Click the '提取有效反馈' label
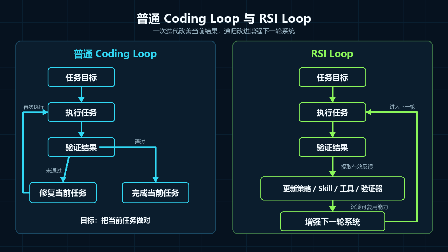Viewport: 448px width, 252px height. click(x=357, y=167)
